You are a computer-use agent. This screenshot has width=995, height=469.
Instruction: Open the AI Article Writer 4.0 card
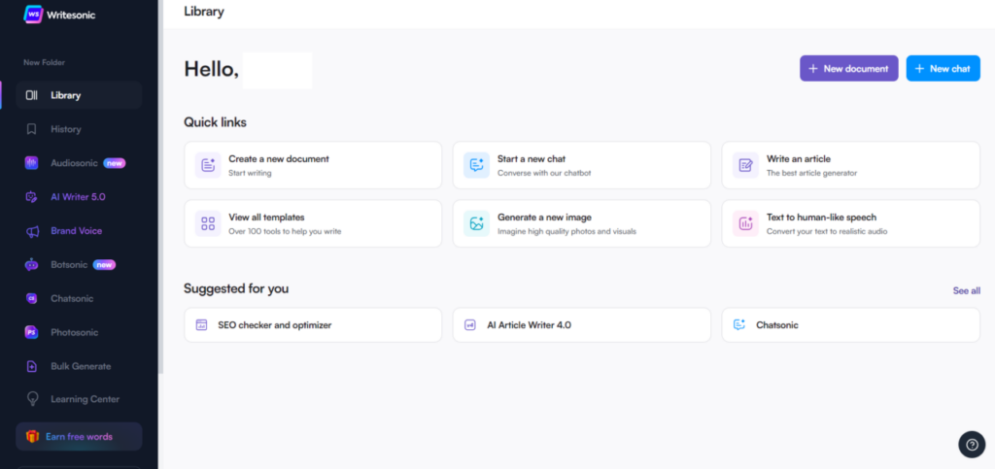click(582, 325)
